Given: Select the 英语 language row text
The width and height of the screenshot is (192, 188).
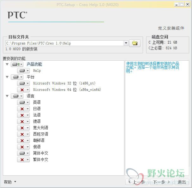Looking at the screenshot, I should tap(37, 102).
